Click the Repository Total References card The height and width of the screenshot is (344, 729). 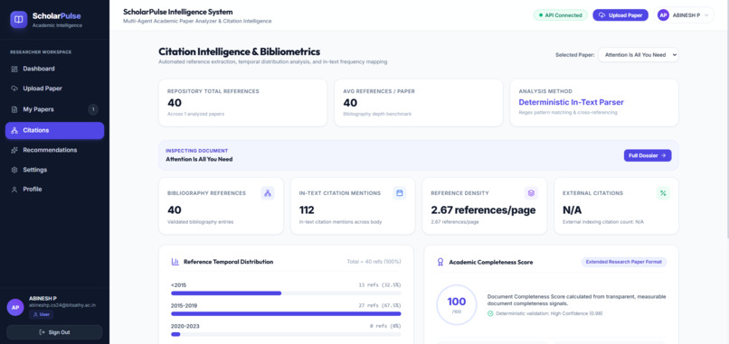tap(242, 103)
